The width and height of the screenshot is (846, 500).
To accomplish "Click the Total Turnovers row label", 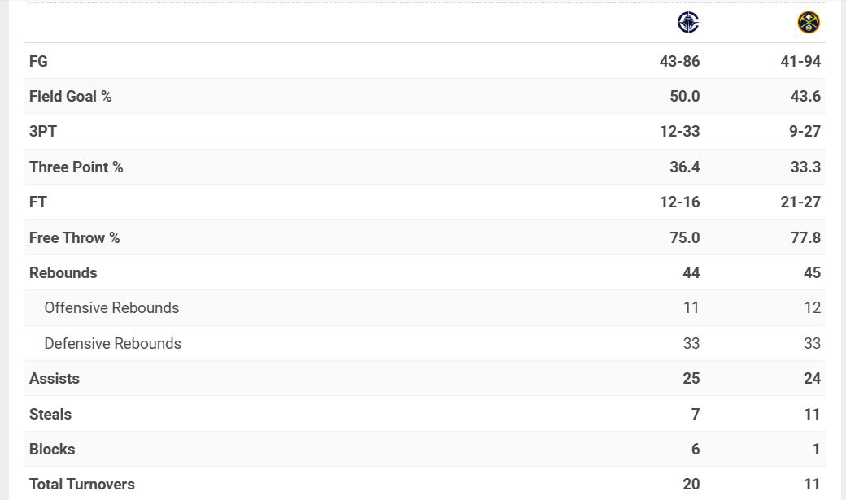I will (82, 484).
